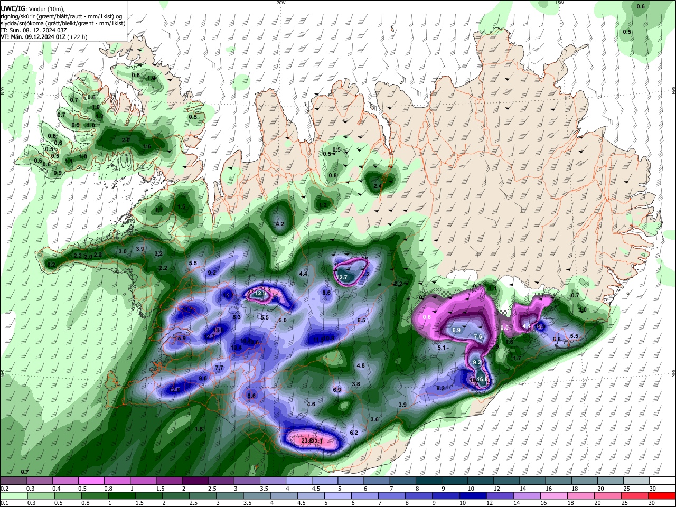Click the UWC/IG Vindur (10m) title line
The height and width of the screenshot is (507, 676).
(x=32, y=8)
